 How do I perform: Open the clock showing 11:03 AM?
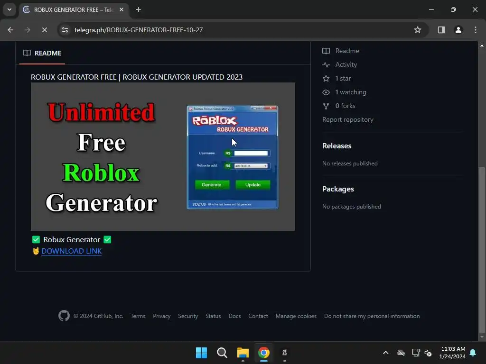[x=452, y=353]
